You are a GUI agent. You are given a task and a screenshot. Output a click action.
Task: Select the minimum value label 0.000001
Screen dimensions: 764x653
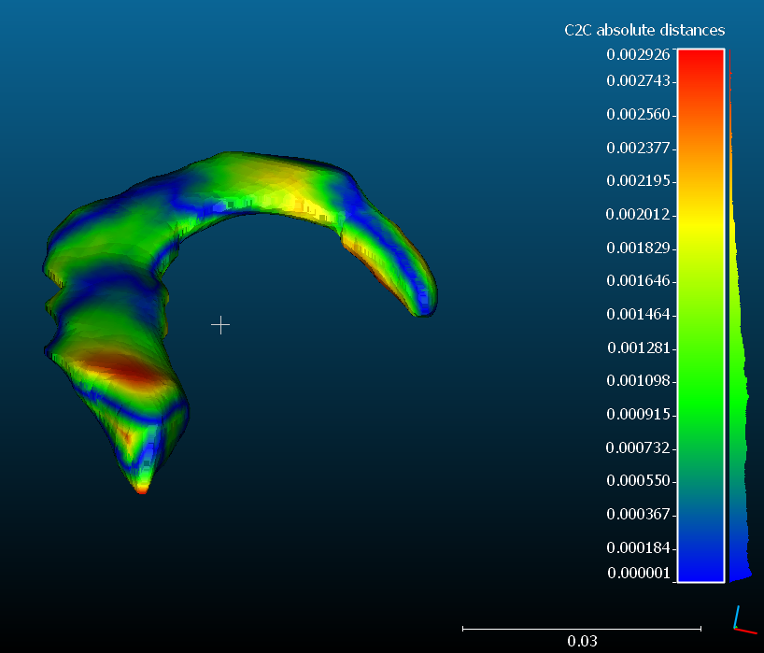click(638, 574)
